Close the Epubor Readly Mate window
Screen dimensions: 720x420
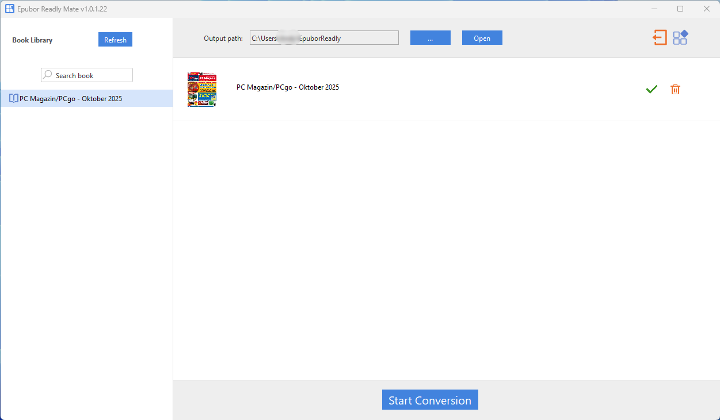[x=706, y=9]
